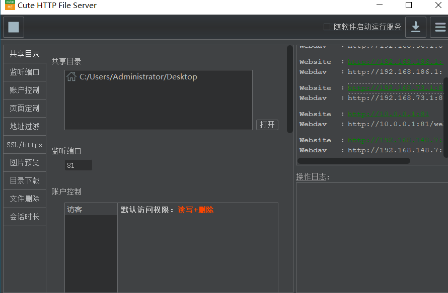Open the 地址过滤 tab

(x=25, y=127)
